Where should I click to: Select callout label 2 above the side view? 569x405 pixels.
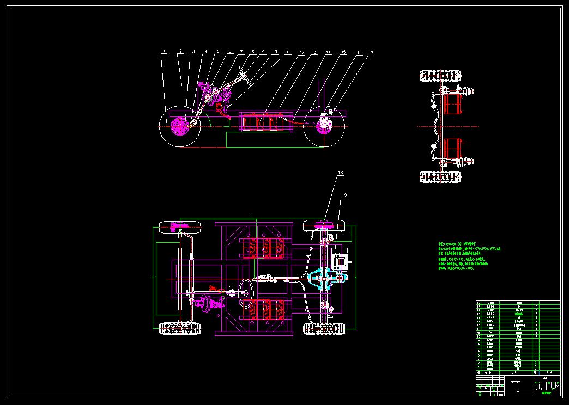tap(181, 52)
